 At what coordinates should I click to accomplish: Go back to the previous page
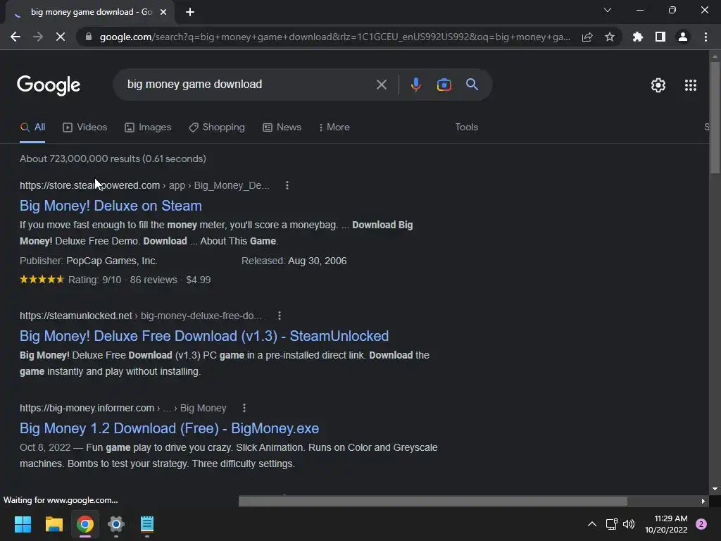pos(15,37)
